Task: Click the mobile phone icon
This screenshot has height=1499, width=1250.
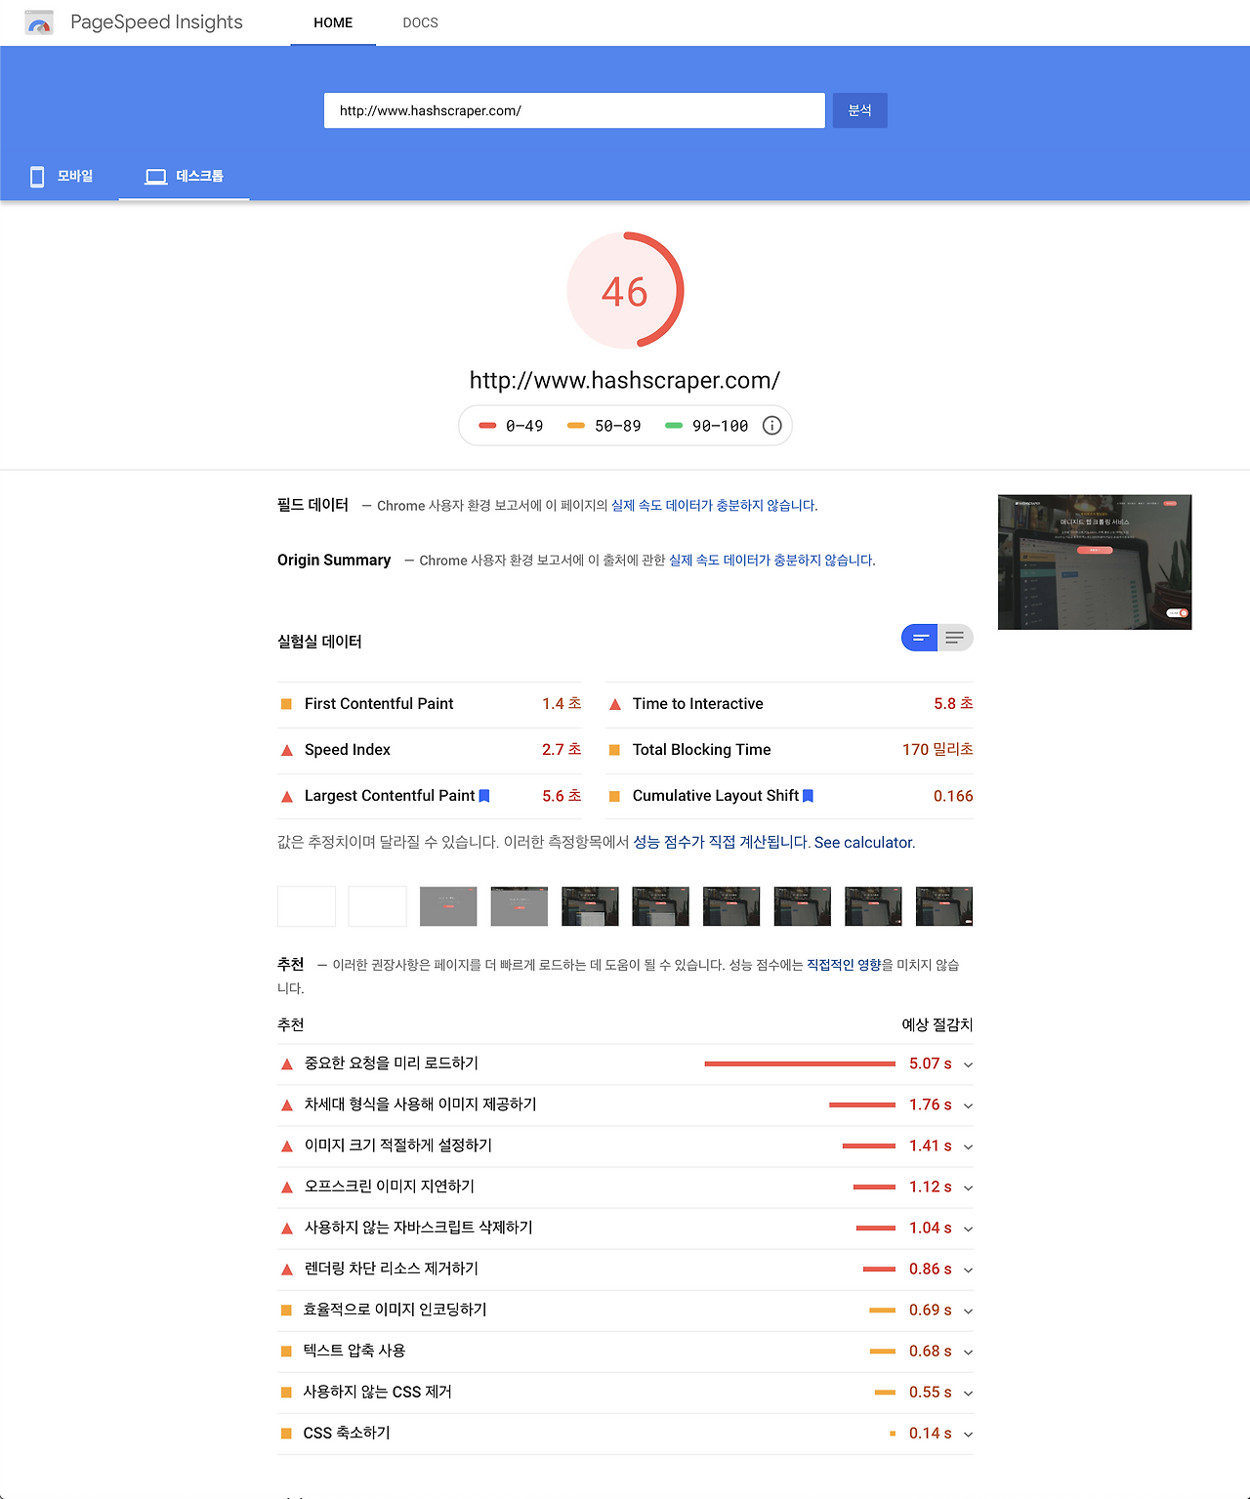Action: [37, 177]
